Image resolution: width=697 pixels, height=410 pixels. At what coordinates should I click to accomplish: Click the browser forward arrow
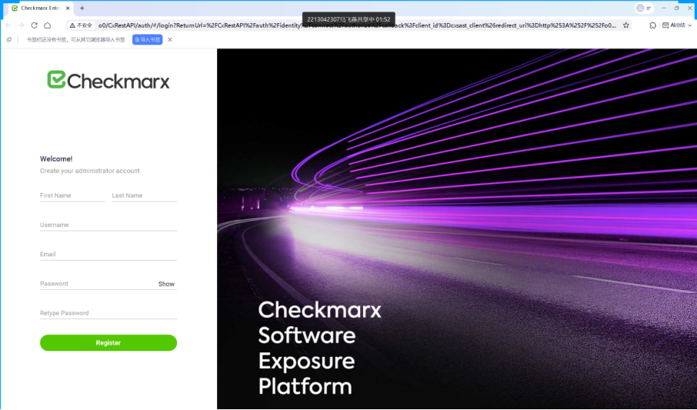pyautogui.click(x=21, y=25)
